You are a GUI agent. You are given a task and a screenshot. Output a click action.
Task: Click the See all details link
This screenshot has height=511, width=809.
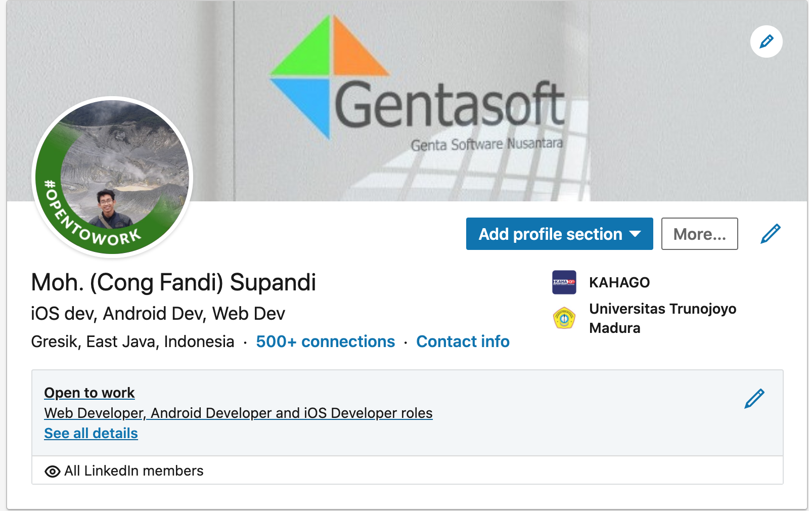point(91,434)
